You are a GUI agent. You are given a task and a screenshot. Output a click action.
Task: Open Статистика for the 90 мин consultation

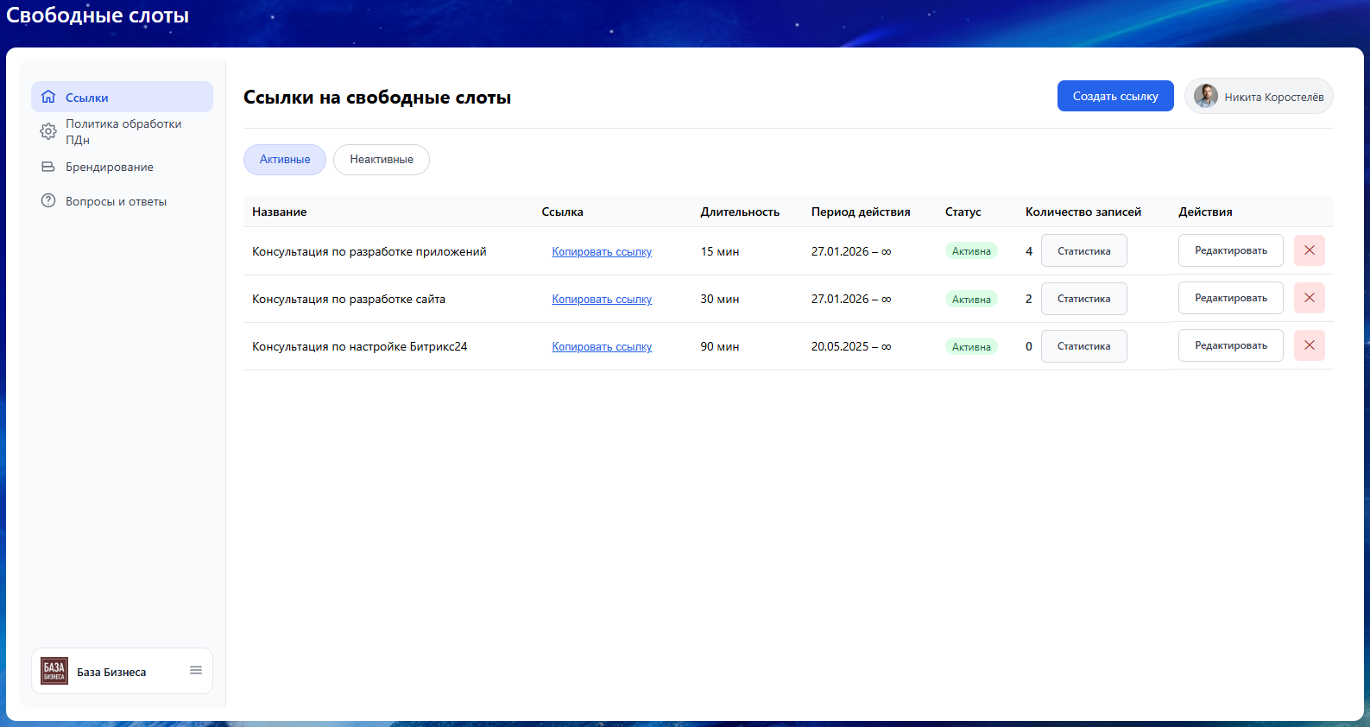1083,346
